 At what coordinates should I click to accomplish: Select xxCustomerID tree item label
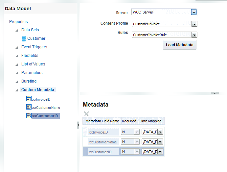[45, 116]
